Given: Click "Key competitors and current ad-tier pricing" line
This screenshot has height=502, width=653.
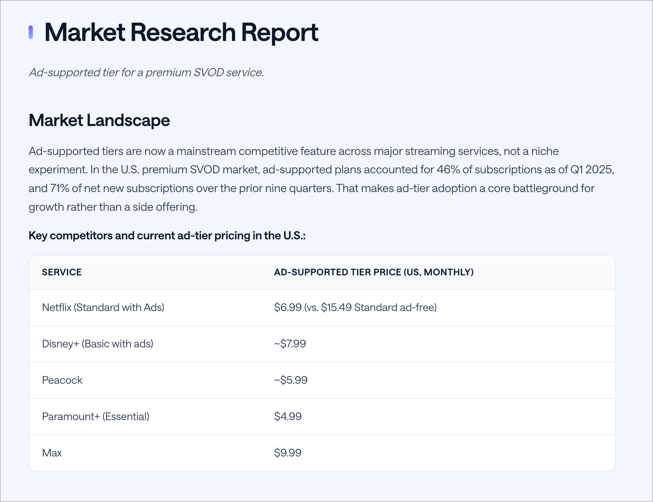Looking at the screenshot, I should [x=167, y=235].
